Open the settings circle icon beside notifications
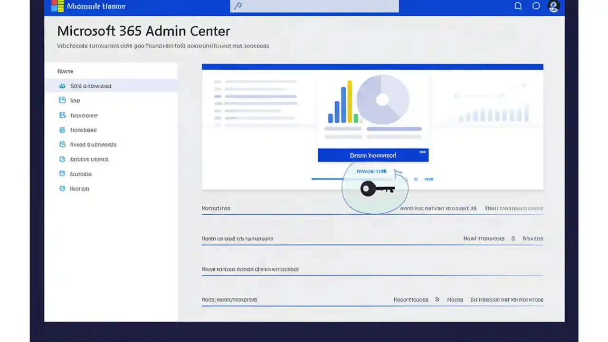The image size is (608, 342). [536, 6]
